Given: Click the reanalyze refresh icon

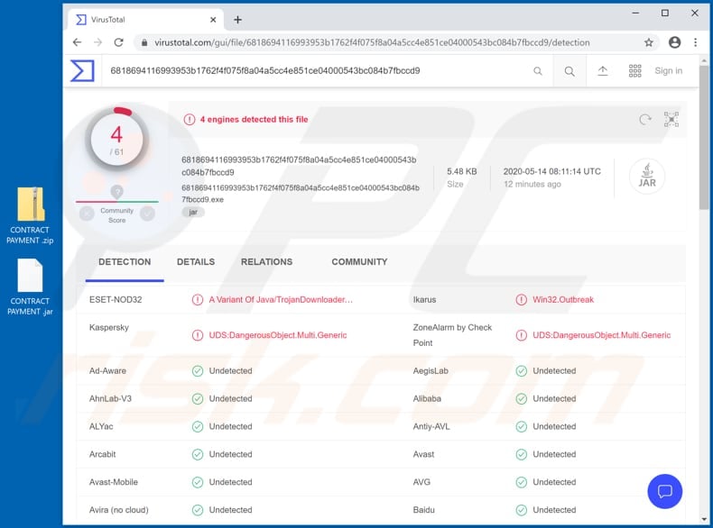Looking at the screenshot, I should tap(644, 120).
